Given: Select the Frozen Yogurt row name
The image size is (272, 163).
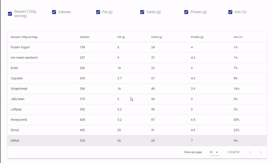Looking at the screenshot, I should [20, 47].
